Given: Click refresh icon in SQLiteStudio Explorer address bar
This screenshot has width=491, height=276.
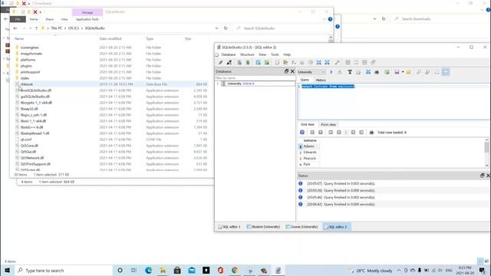Looking at the screenshot, I should pos(226,28).
